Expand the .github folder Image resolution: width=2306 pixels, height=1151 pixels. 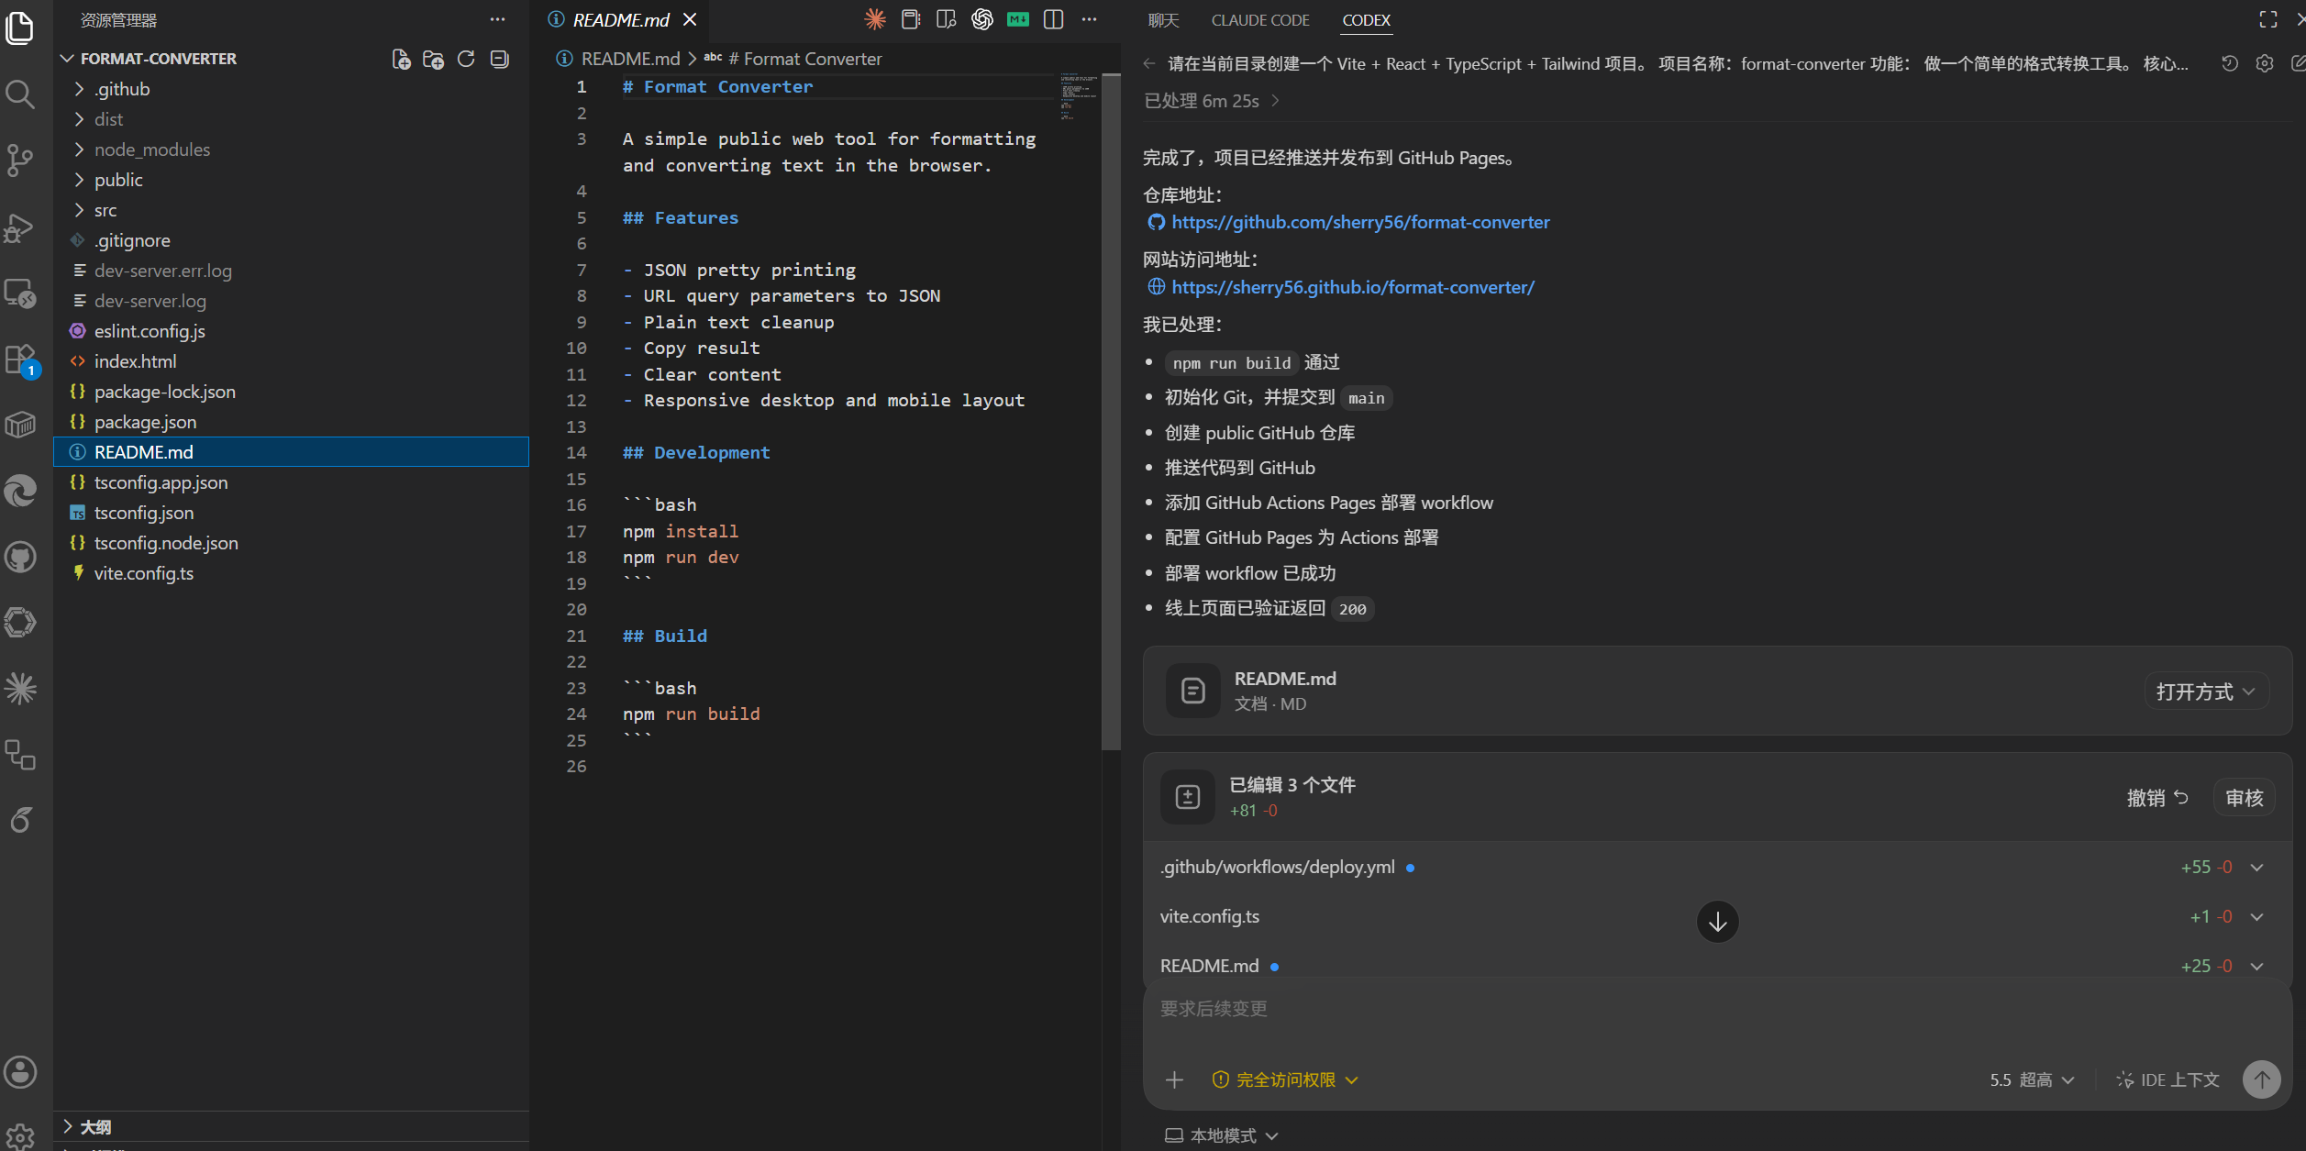coord(292,89)
